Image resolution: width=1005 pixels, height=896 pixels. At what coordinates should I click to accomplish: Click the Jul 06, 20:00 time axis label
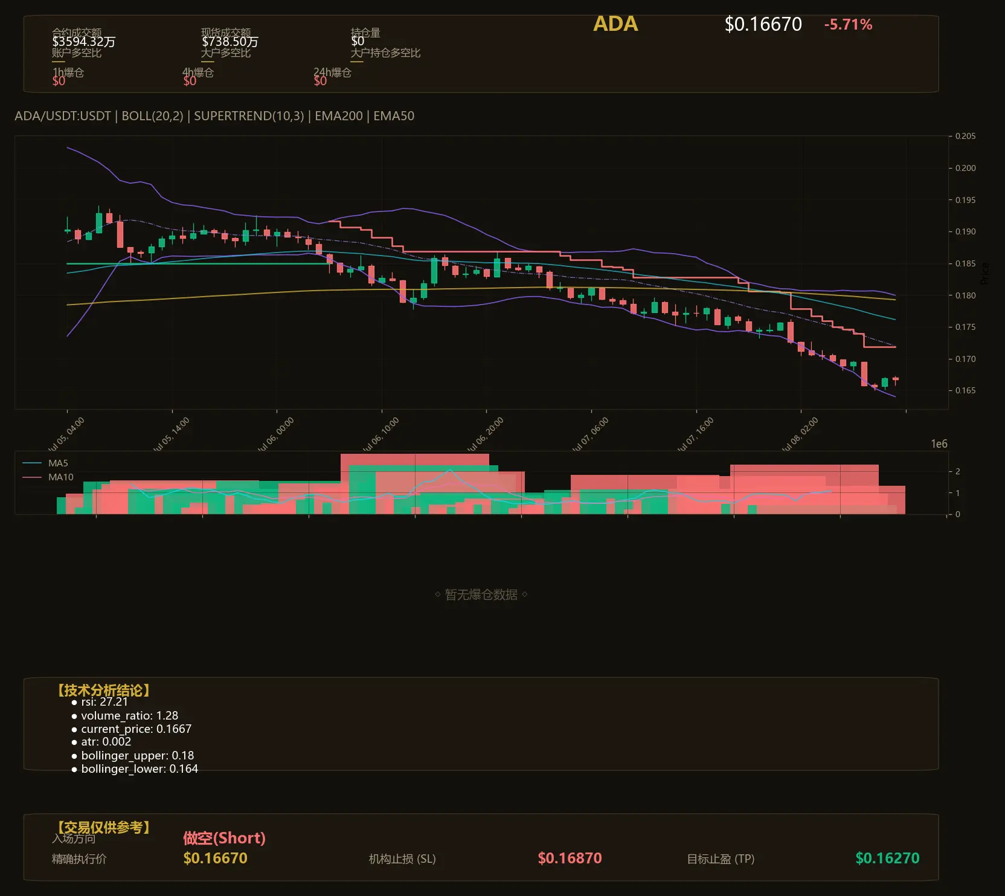pyautogui.click(x=485, y=435)
